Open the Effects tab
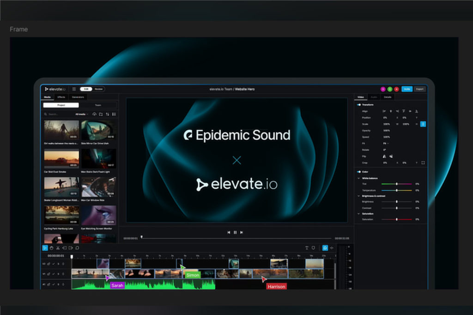Image resolution: width=473 pixels, height=315 pixels. pos(61,97)
